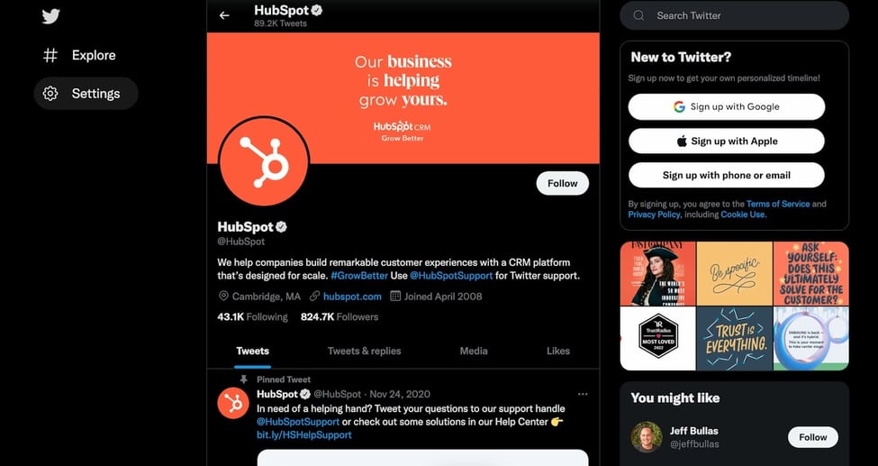The width and height of the screenshot is (878, 466).
Task: Switch to Tweets & replies tab
Action: coord(364,351)
